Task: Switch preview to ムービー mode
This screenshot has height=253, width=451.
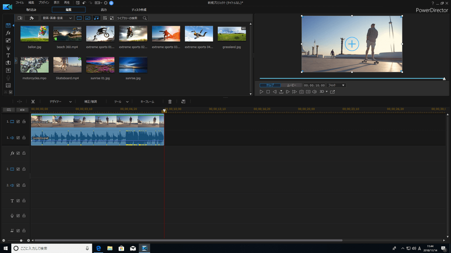Action: coord(291,85)
